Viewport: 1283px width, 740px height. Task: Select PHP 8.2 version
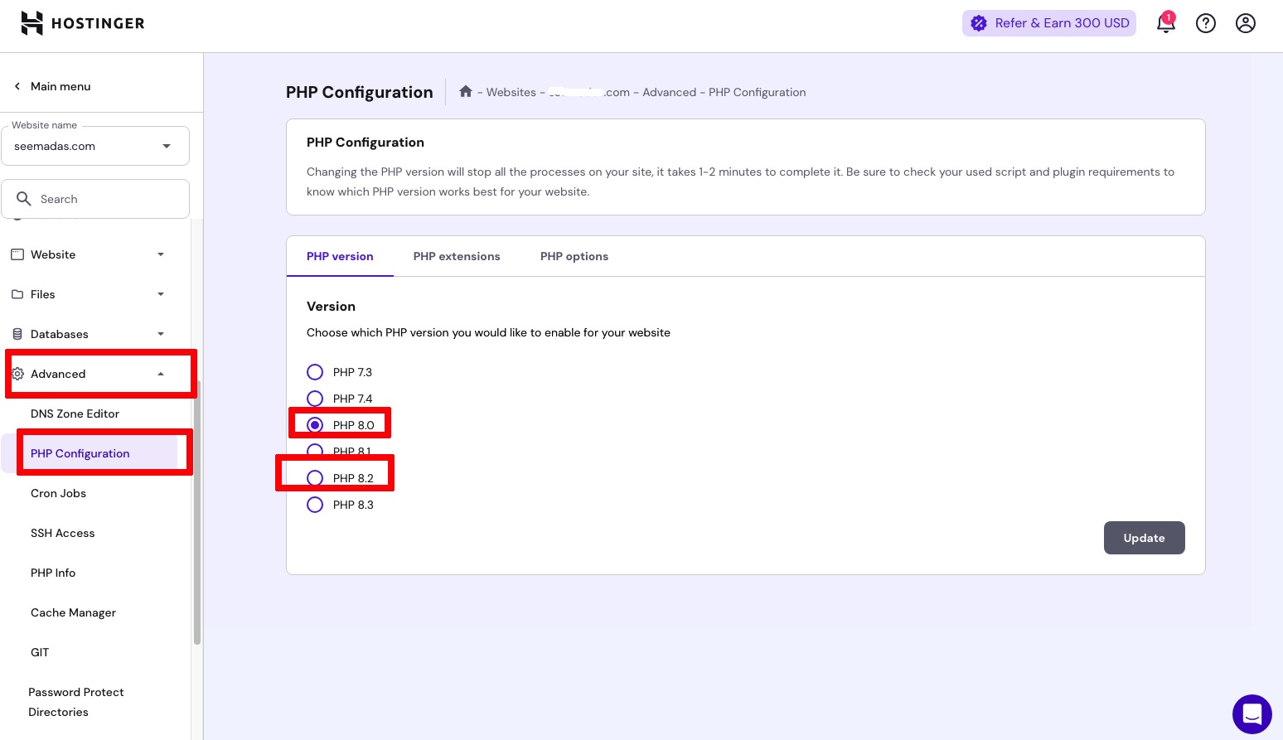click(315, 478)
